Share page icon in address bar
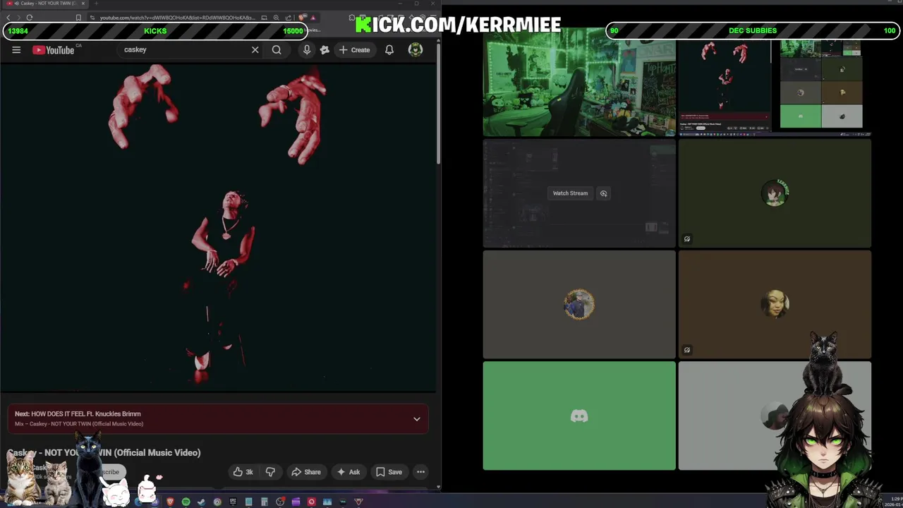The width and height of the screenshot is (903, 508). 289,18
